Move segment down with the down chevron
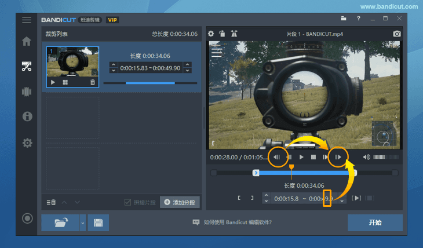This screenshot has height=248, width=423. 77,202
